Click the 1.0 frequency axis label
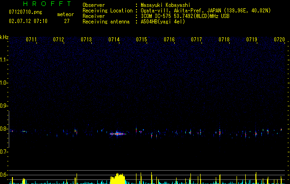This screenshot has width=290, height=184. coord(4,83)
